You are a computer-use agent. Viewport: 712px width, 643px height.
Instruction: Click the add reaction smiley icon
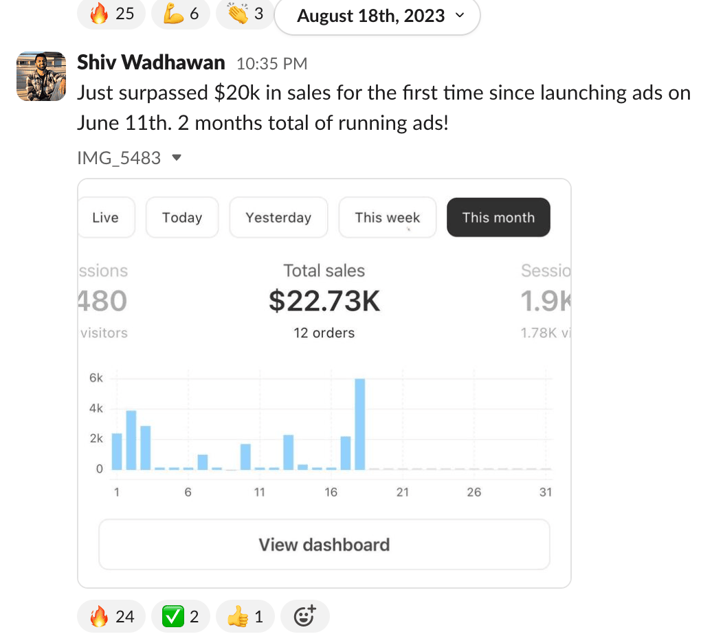pyautogui.click(x=304, y=616)
